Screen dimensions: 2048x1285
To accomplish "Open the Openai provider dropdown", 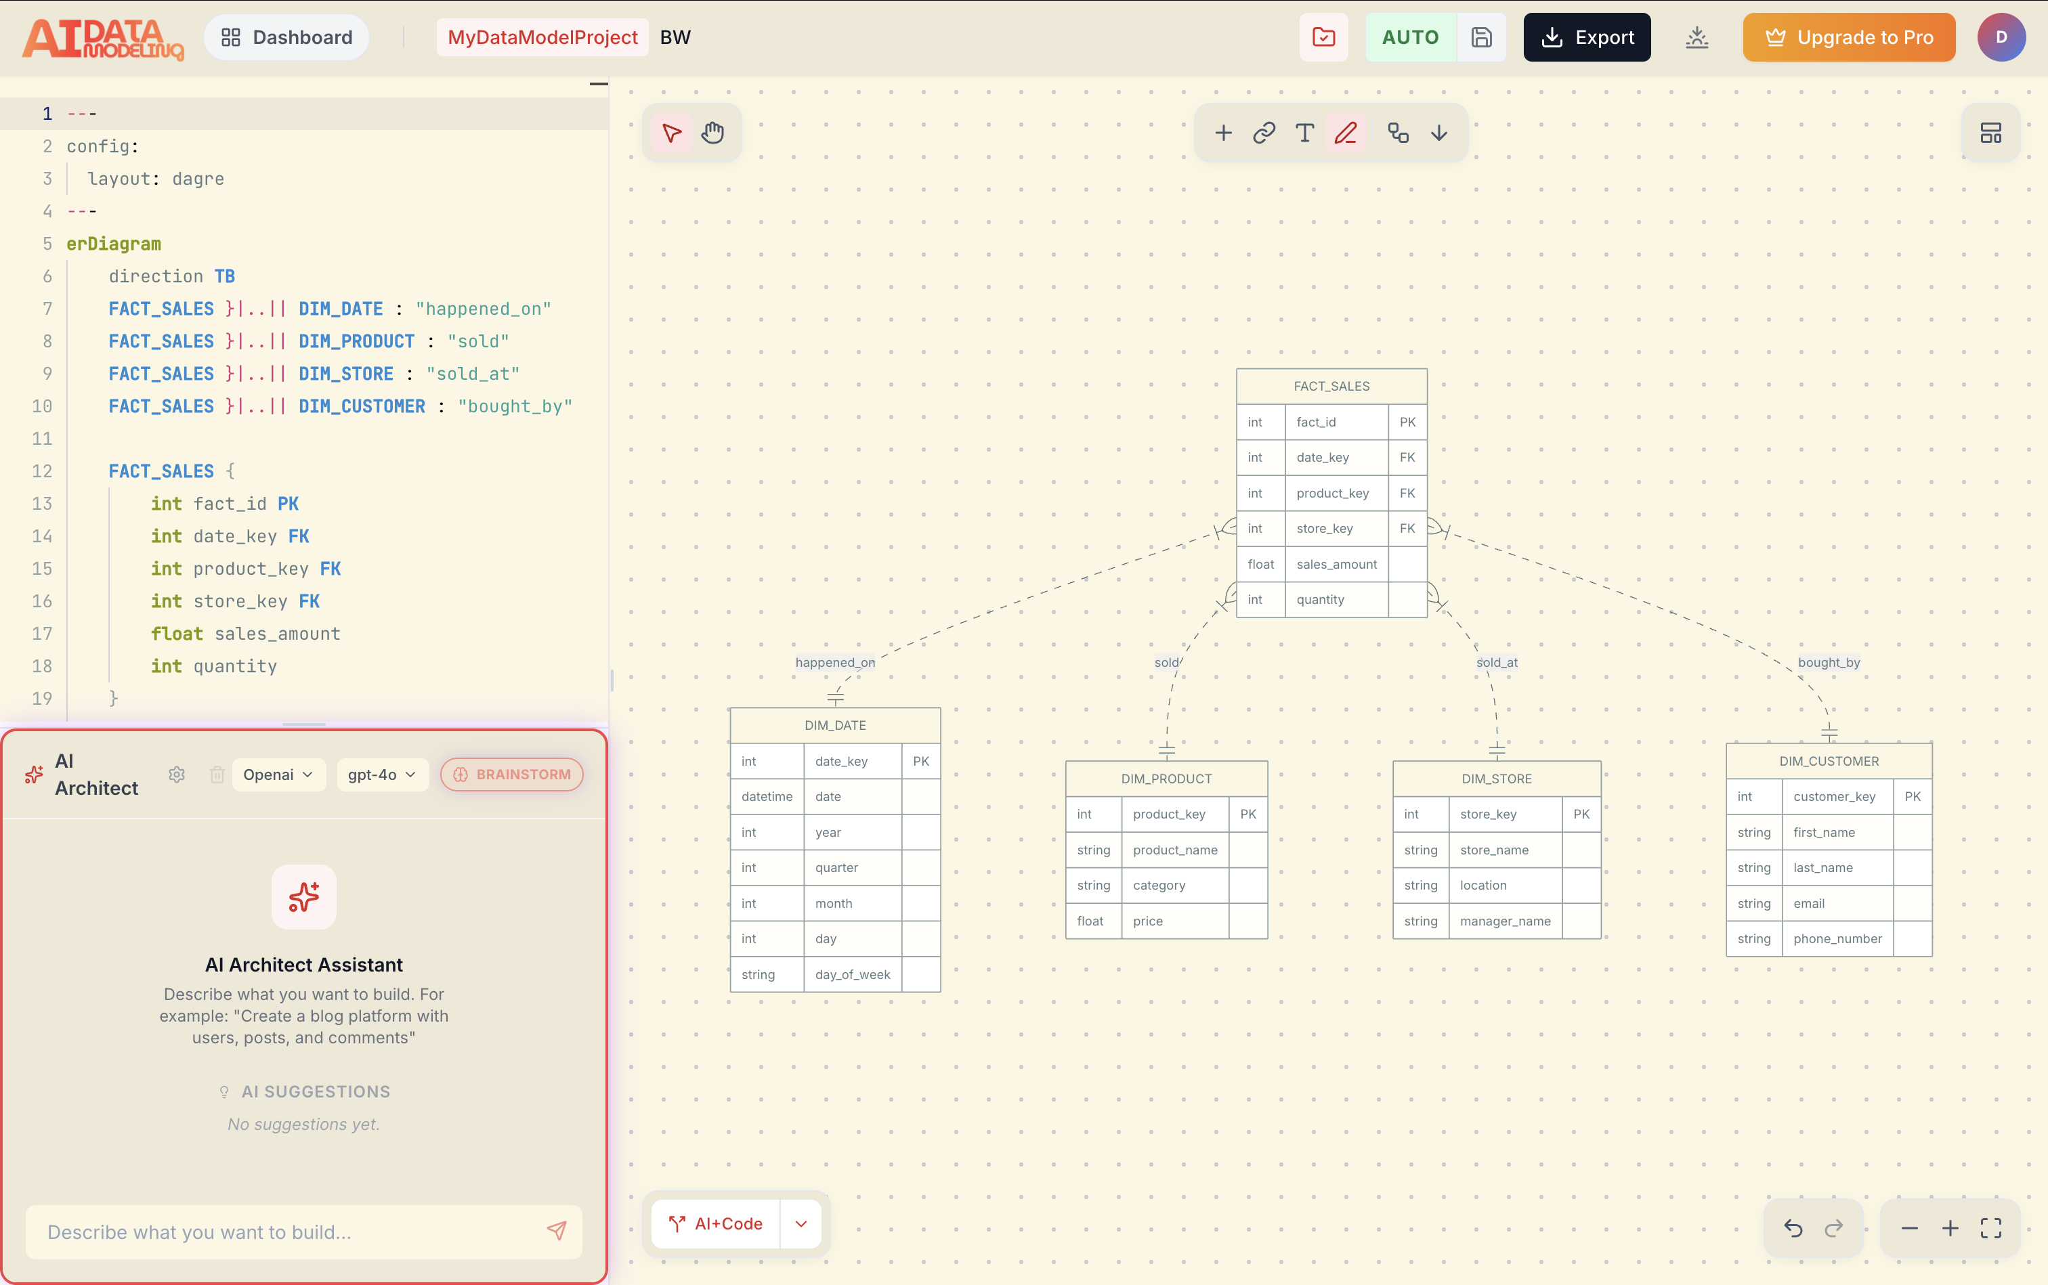I will point(278,775).
